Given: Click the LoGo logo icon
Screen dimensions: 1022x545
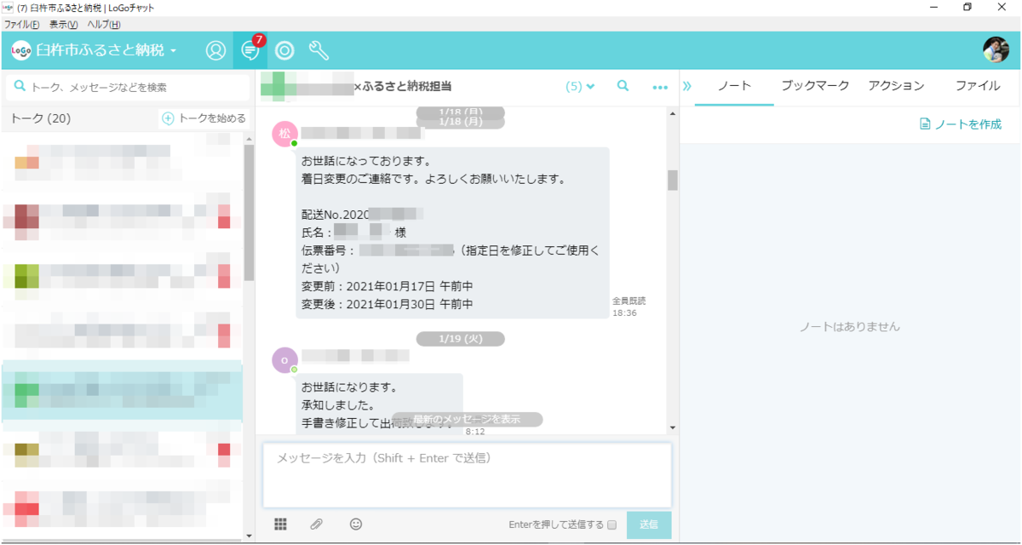Looking at the screenshot, I should tap(21, 51).
